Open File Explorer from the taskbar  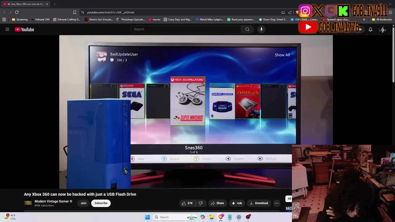click(x=212, y=217)
